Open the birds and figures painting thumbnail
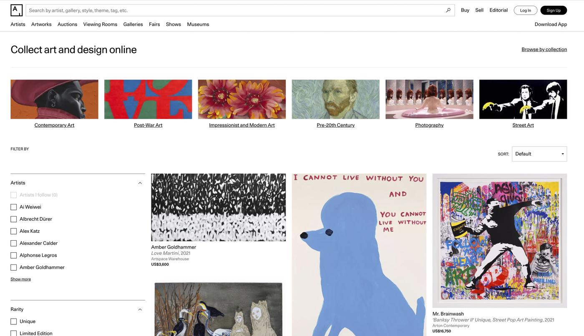 coord(219,309)
